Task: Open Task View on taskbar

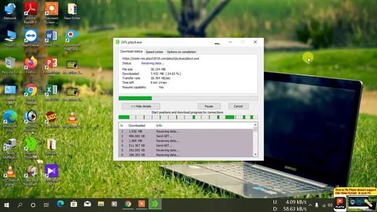Action: point(46,205)
